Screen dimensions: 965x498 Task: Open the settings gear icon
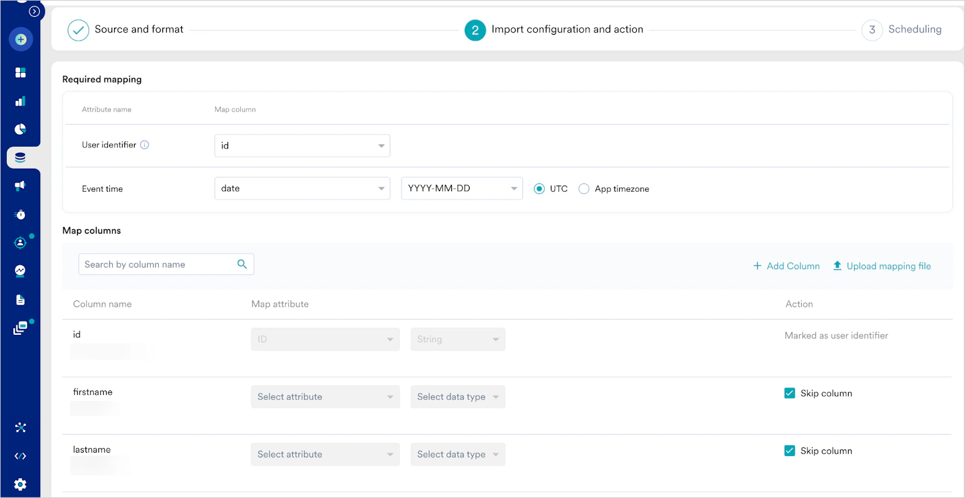pyautogui.click(x=21, y=484)
